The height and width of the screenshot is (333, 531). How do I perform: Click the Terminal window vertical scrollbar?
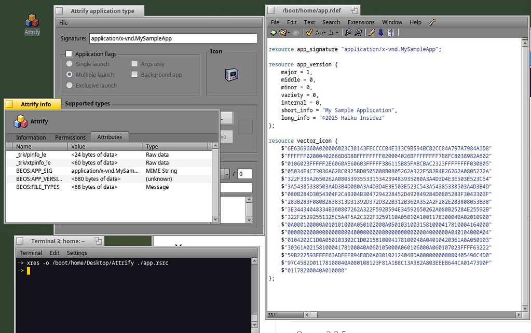coord(254,290)
